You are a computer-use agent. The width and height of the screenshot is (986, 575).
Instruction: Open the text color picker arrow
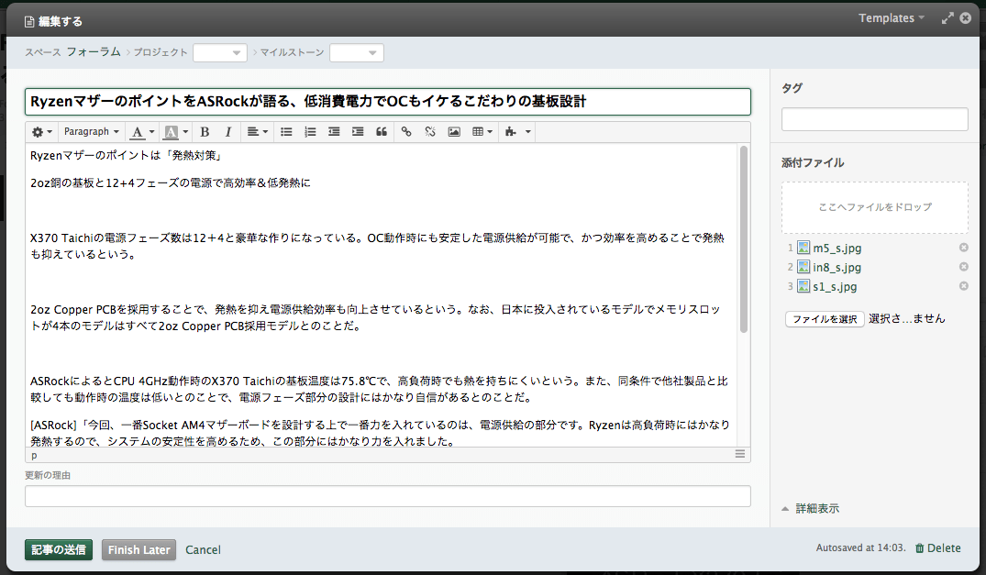tap(151, 132)
